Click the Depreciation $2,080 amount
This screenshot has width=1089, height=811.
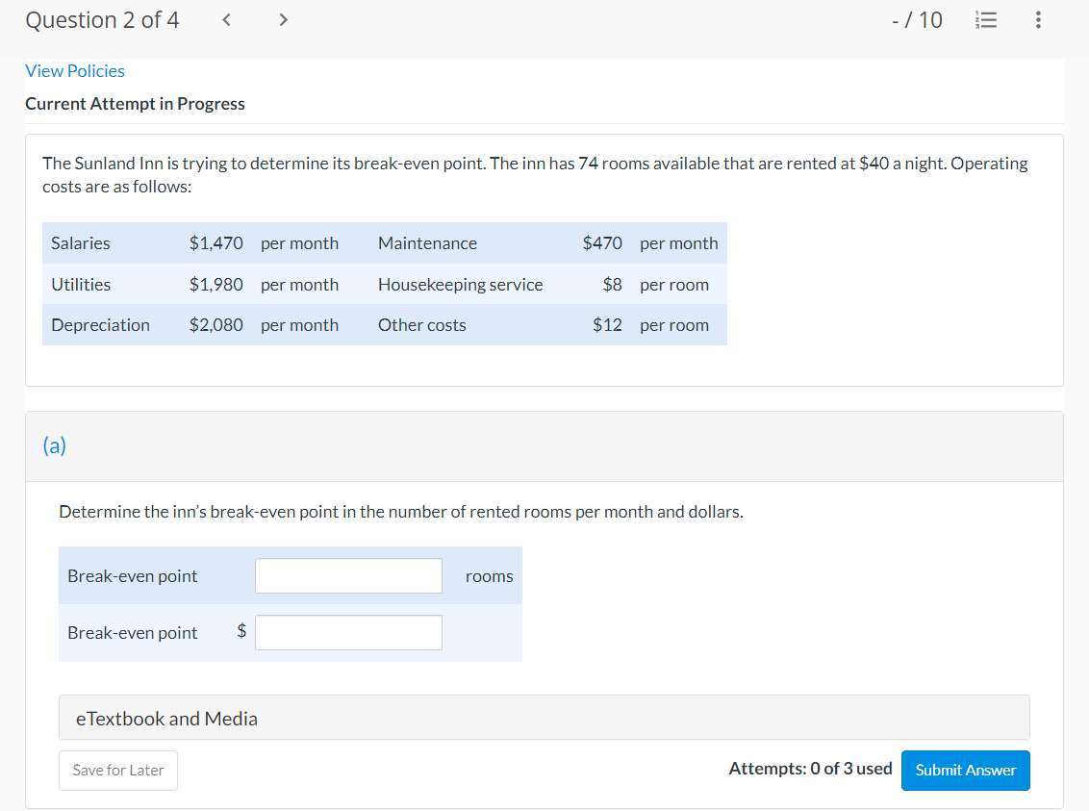click(216, 325)
